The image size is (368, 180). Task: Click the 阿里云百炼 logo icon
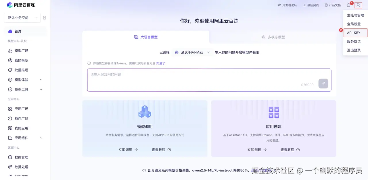(x=10, y=5)
